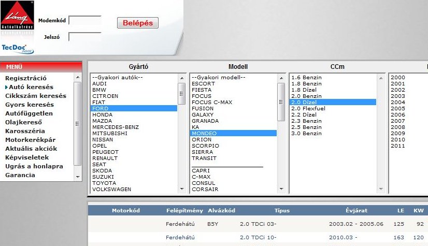
Task: Select 2.2 Dízel in CCm list
Action: tap(333, 115)
